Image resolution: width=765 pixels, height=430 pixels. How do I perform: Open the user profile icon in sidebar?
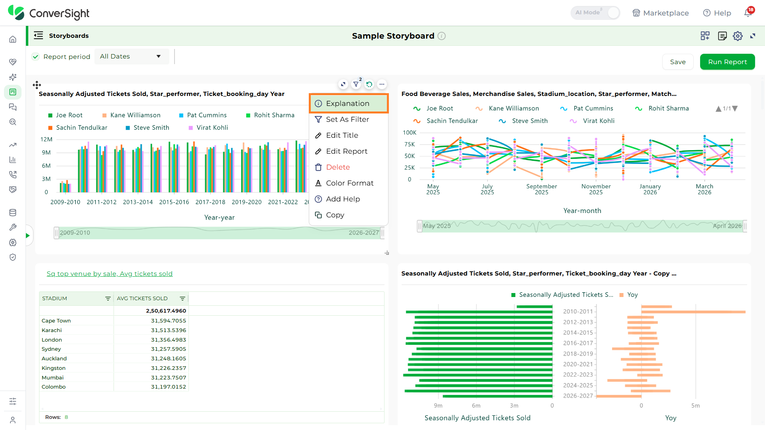click(x=13, y=420)
